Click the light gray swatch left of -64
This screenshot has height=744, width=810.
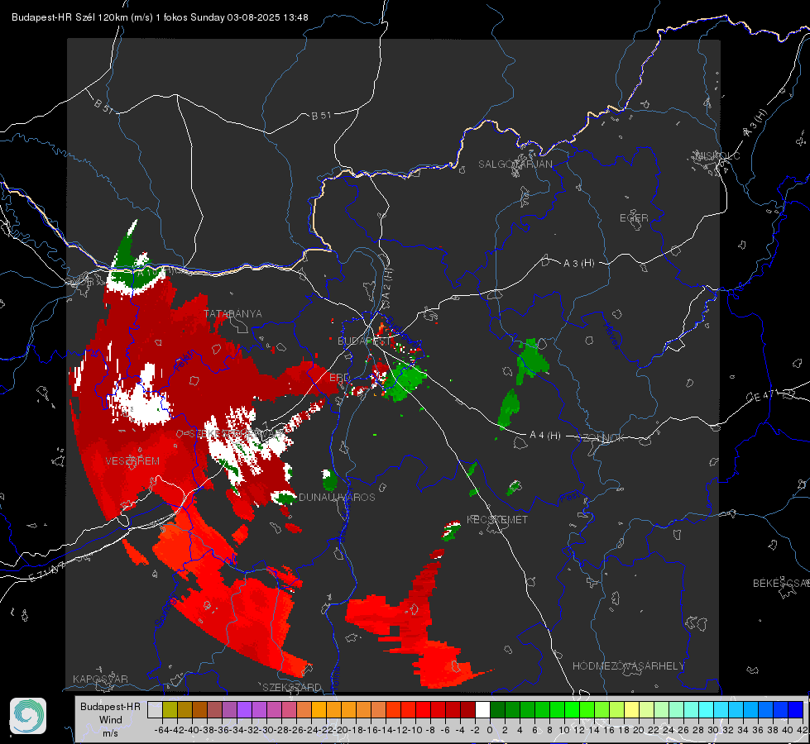coord(155,709)
